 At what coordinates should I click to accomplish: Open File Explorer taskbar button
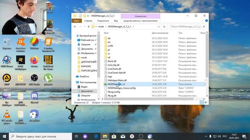click(105, 136)
